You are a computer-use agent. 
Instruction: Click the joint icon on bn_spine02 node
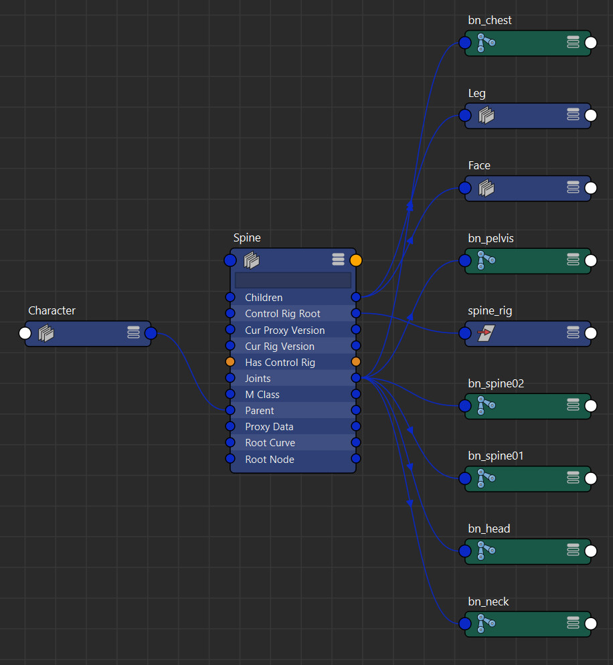486,406
